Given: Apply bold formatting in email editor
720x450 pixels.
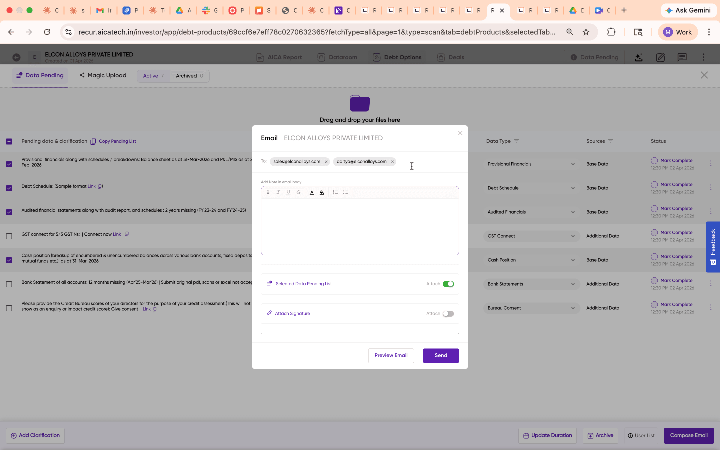Looking at the screenshot, I should 267,192.
